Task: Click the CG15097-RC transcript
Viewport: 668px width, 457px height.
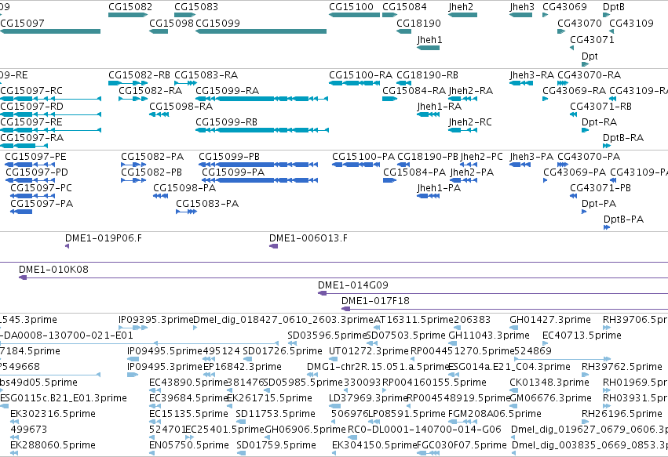Action: click(50, 99)
